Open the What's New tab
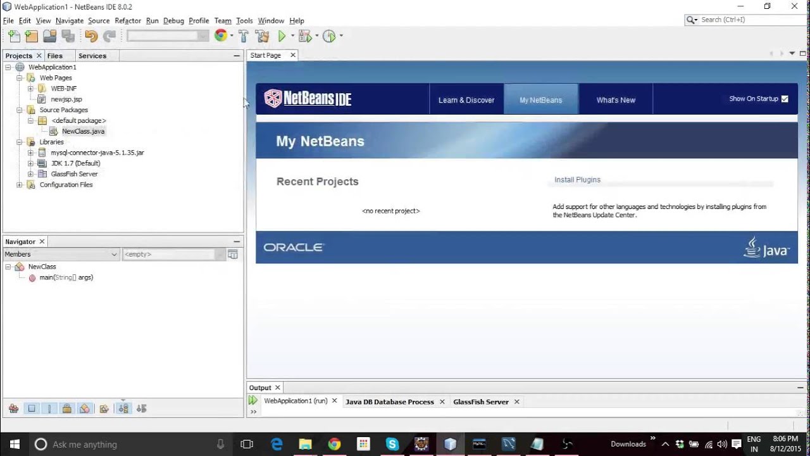Viewport: 810px width, 456px height. 616,99
